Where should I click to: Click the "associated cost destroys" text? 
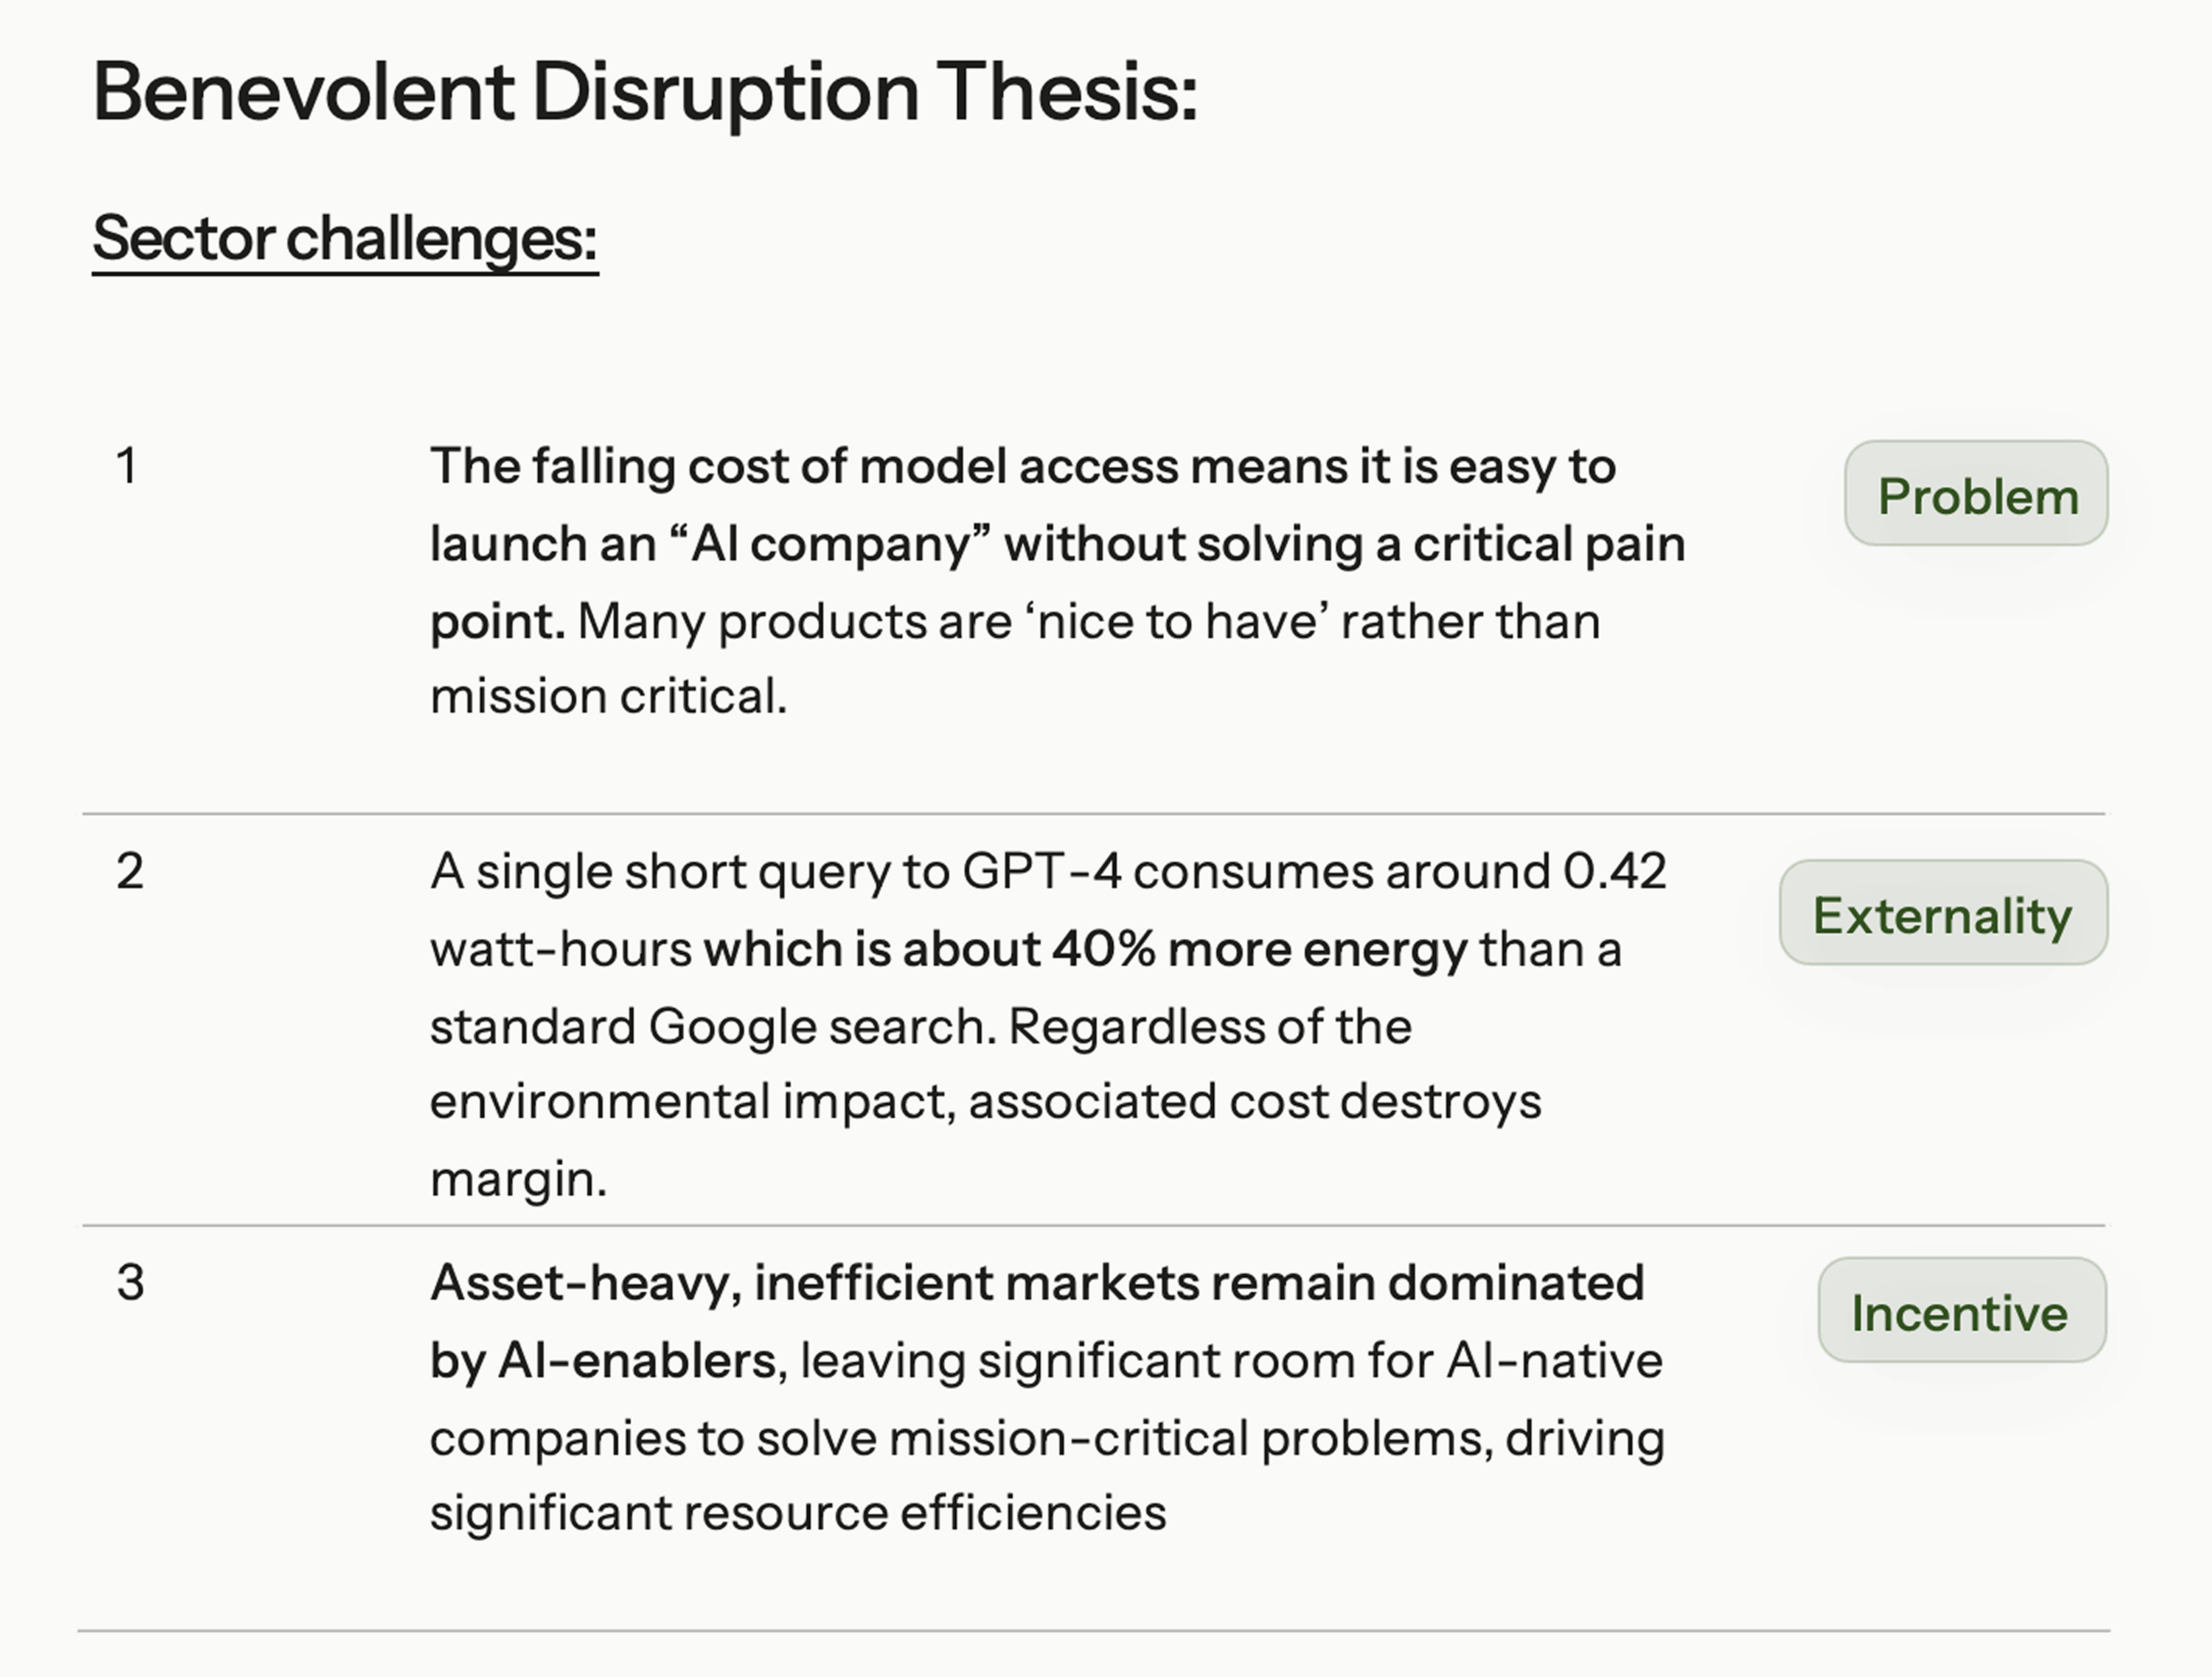(x=1254, y=1102)
